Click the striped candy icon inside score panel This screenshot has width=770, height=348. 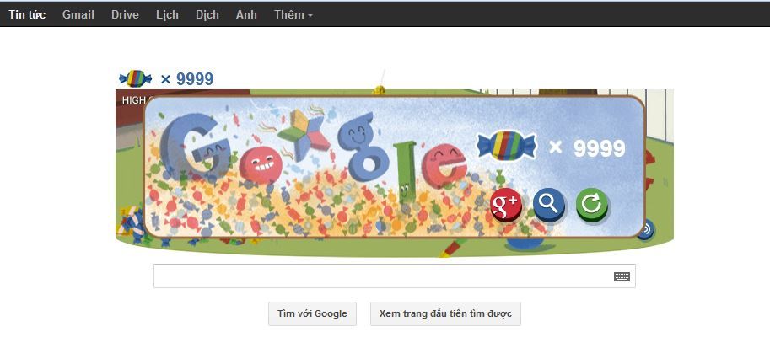coord(507,146)
